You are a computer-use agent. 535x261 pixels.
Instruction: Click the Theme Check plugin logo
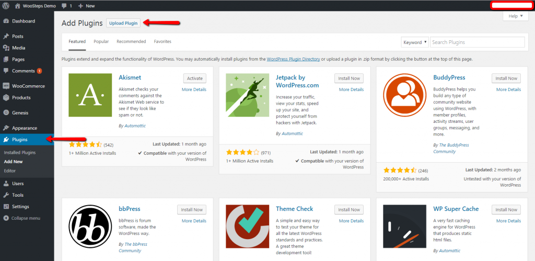tap(247, 226)
